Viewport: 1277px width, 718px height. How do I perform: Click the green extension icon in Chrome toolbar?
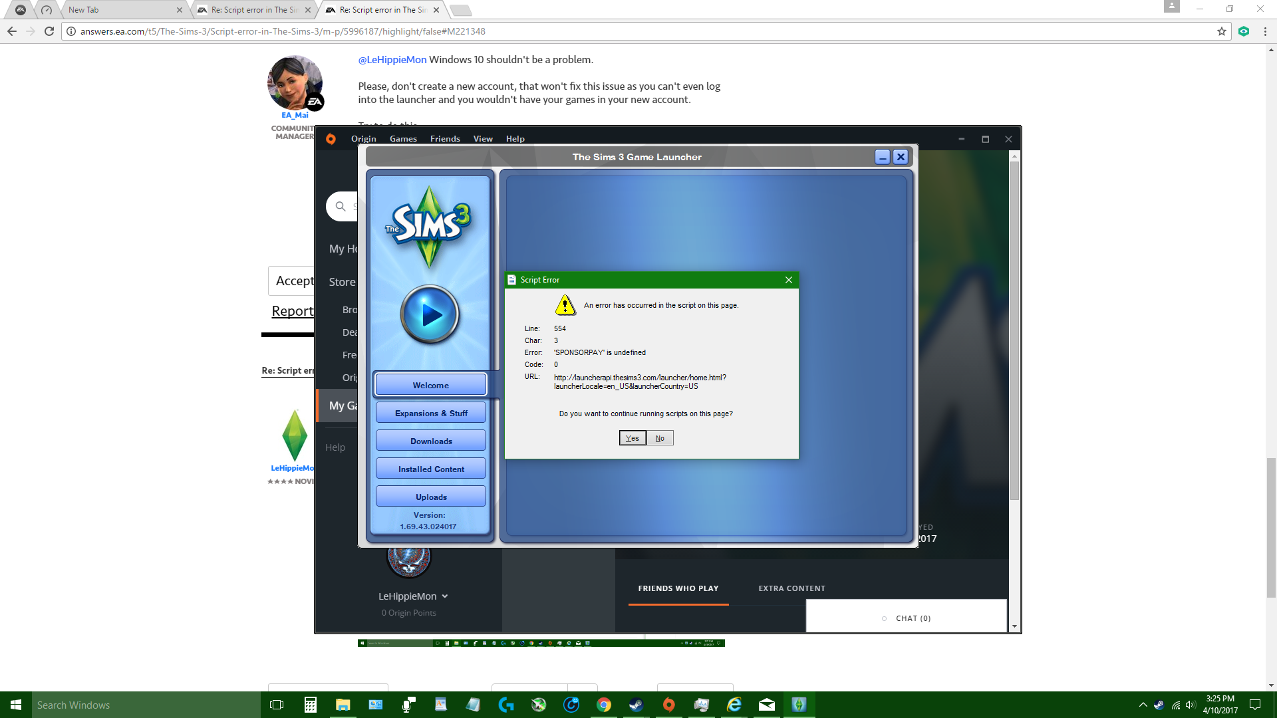click(1244, 31)
